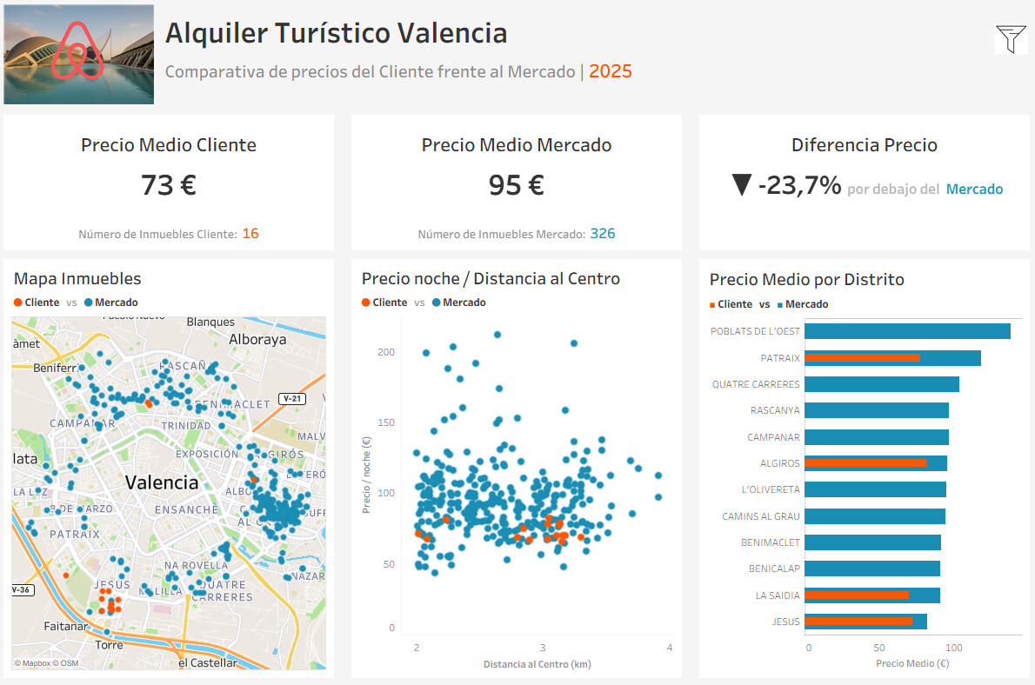1035x685 pixels.
Task: Click the OSM attribution link on map
Action: [x=69, y=663]
